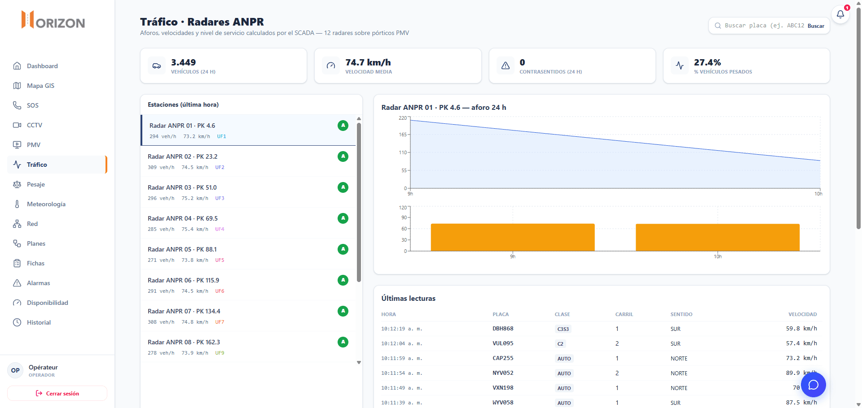Click the search magnifier icon
This screenshot has height=408, width=862.
(x=718, y=26)
